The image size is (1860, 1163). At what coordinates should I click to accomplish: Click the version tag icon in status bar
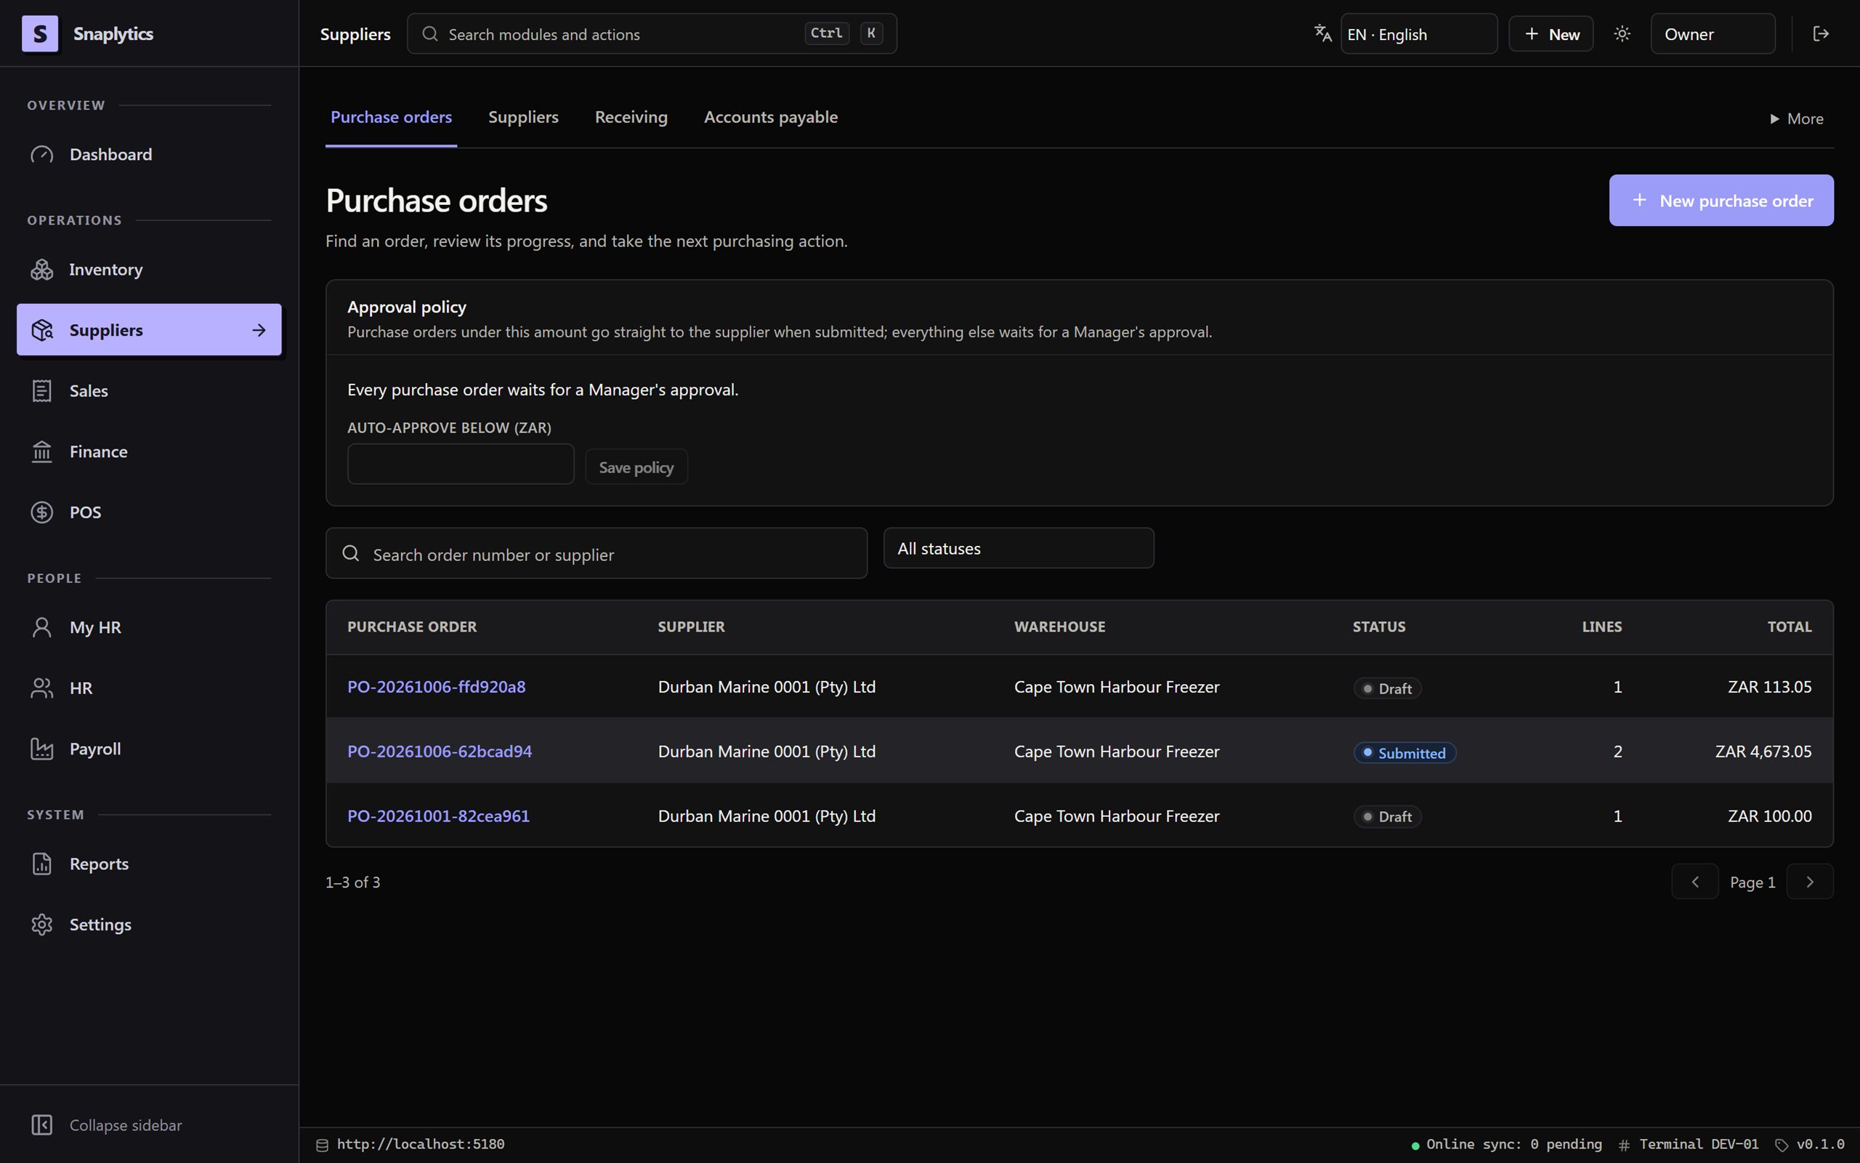point(1782,1146)
